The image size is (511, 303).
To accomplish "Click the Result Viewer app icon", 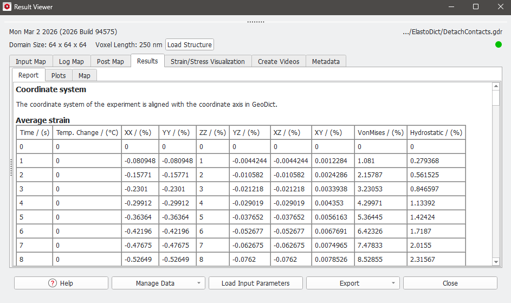I will [7, 7].
